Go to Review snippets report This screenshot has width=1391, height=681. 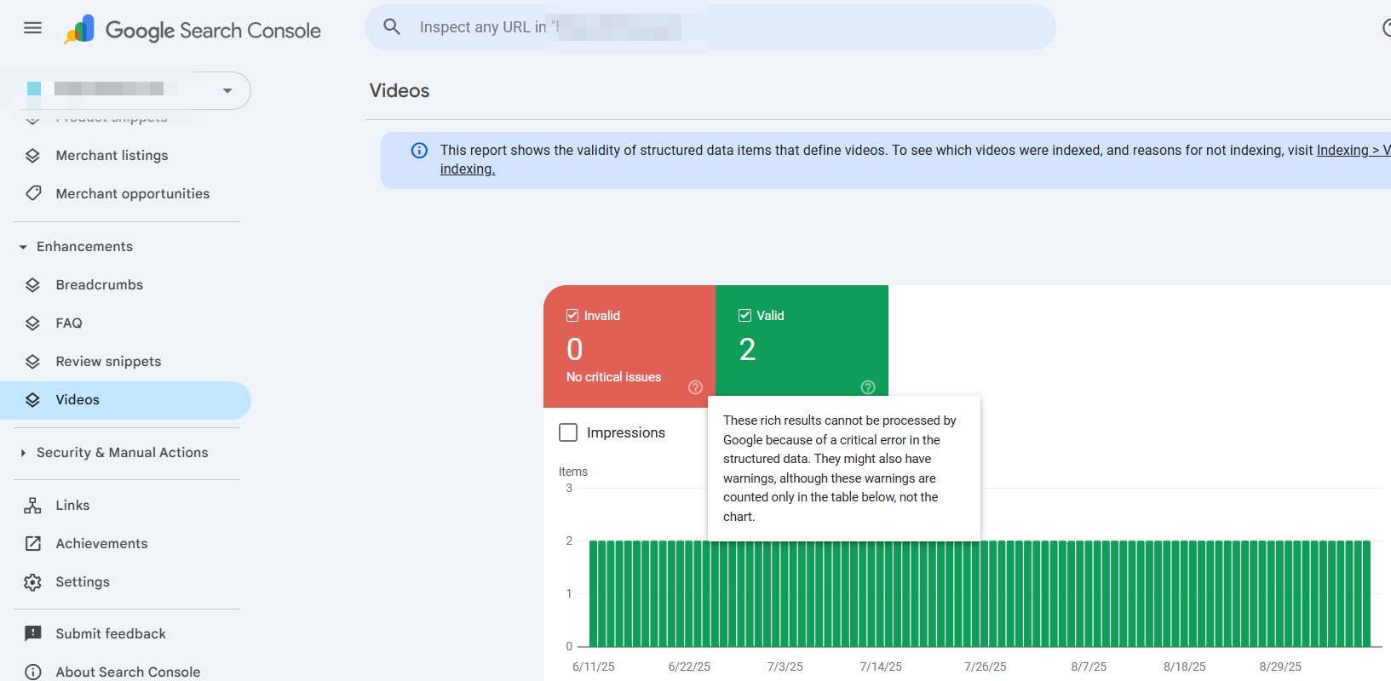tap(108, 362)
